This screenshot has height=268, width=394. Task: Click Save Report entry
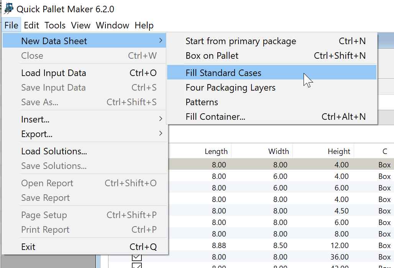(84, 197)
